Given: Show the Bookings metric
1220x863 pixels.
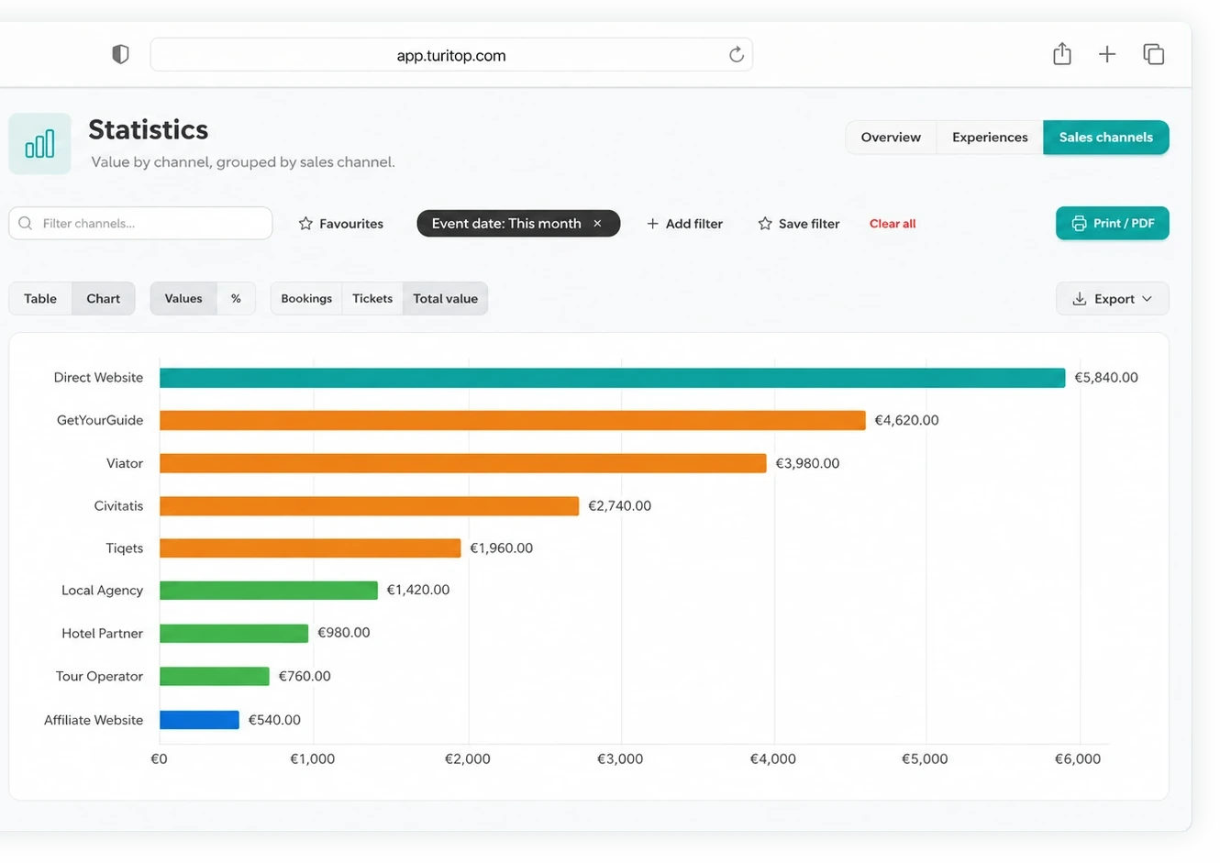Looking at the screenshot, I should (306, 299).
